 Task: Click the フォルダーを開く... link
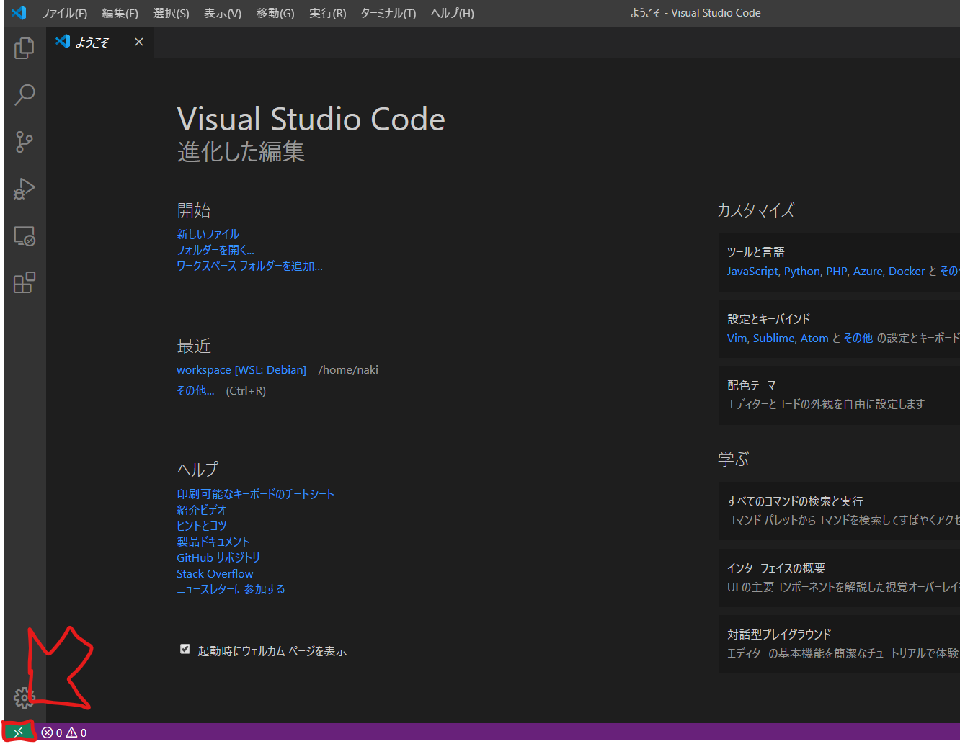pos(215,250)
